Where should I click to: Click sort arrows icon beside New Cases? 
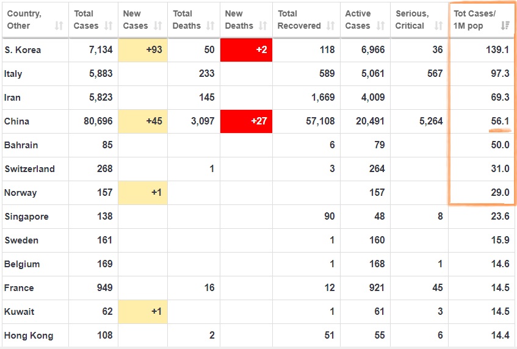[x=158, y=26]
